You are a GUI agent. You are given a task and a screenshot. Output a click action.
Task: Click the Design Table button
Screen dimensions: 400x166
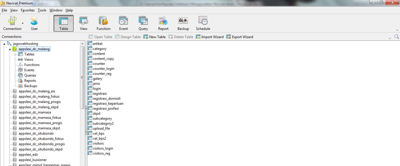pos(128,37)
